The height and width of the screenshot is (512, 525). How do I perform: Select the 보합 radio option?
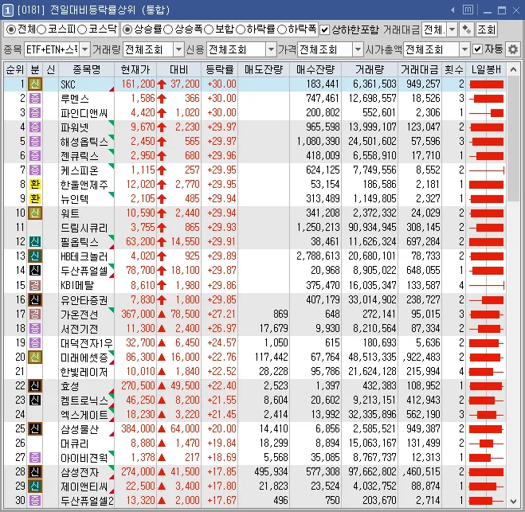[209, 29]
